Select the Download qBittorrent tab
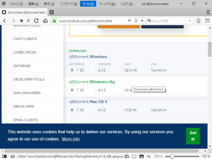Screen dimensions: 212x159 coord(24,12)
